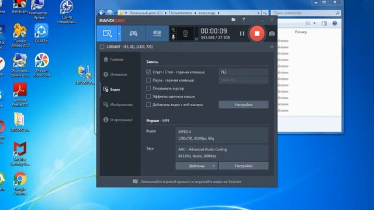Select Bandicam screen recording mode
The height and width of the screenshot is (210, 374).
coord(107,34)
